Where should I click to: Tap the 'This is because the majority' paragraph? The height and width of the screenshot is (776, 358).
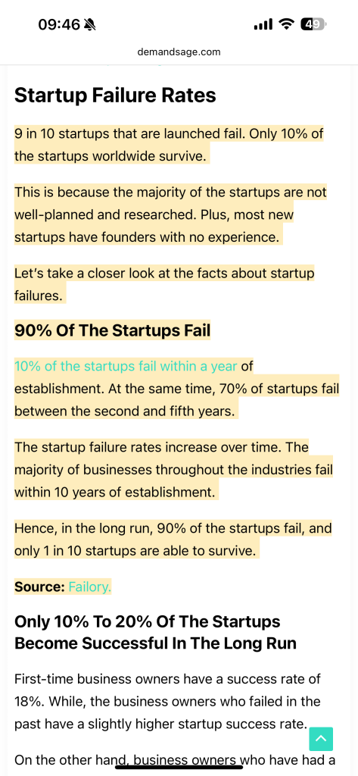click(x=170, y=214)
